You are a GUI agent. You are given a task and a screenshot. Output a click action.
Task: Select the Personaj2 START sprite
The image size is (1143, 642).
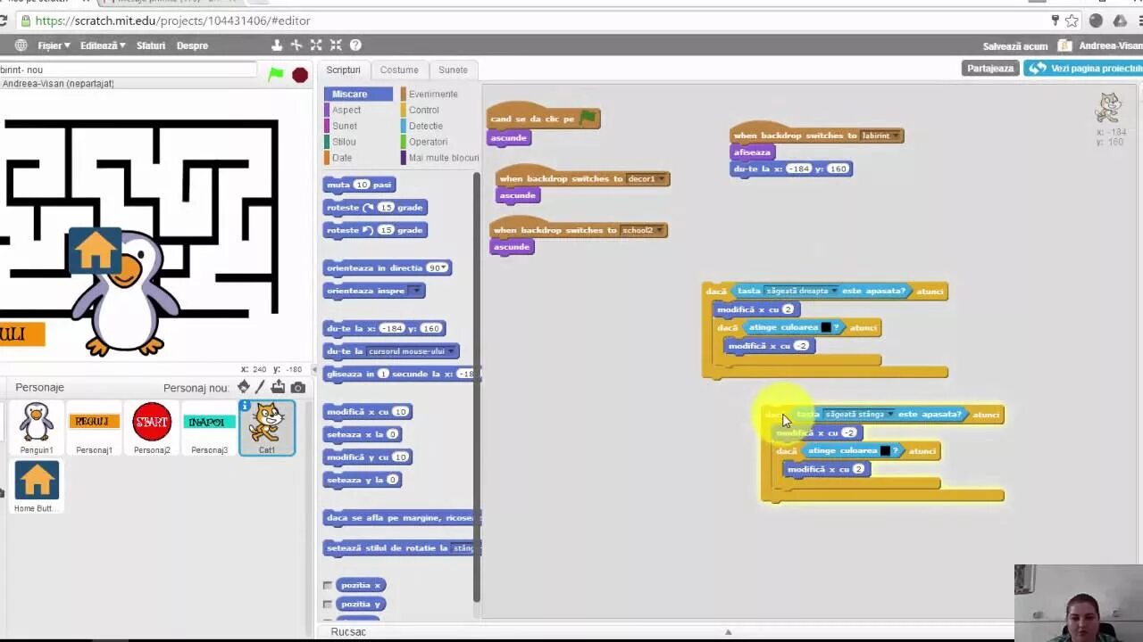[x=152, y=427]
